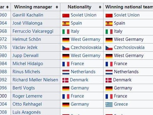153x115 pixels.
Task: Click Spain flag in Winning national team column
Action: pos(109,23)
